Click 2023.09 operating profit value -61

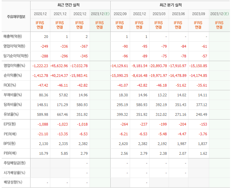pos(204,46)
